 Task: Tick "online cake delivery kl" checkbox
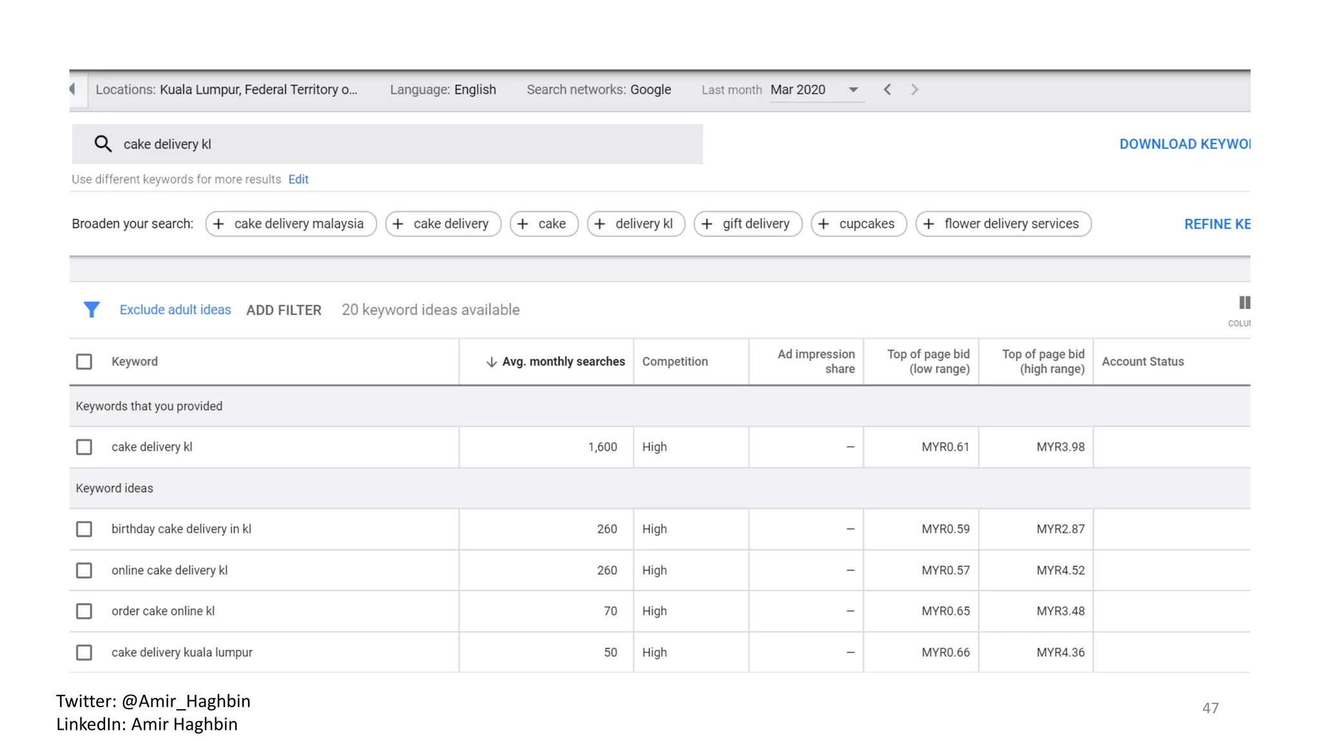[84, 570]
